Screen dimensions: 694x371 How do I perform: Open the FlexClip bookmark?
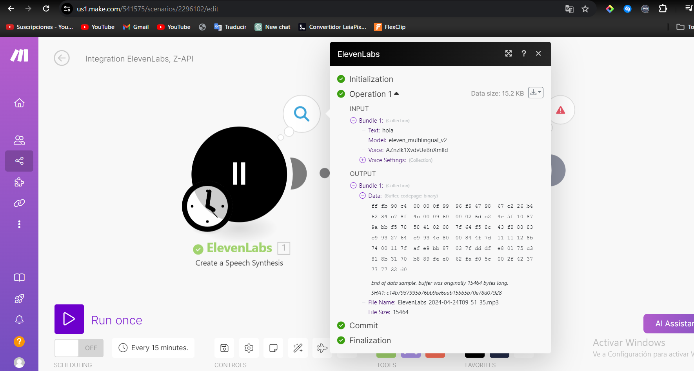point(390,27)
